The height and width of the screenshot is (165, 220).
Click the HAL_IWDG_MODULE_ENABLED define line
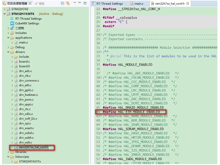tap(132, 159)
